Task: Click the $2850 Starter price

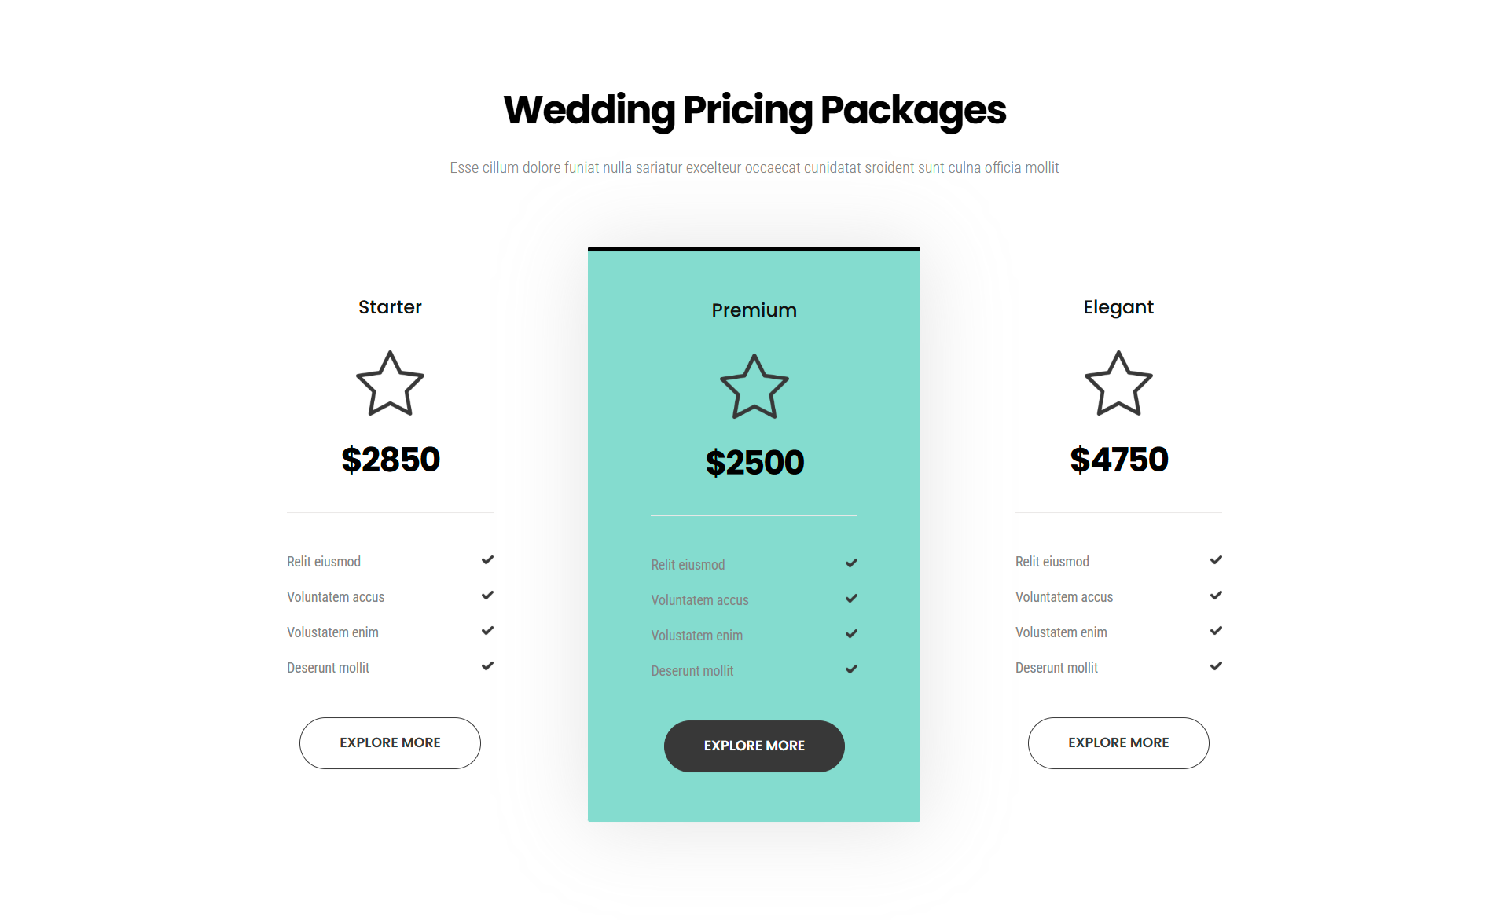Action: (391, 460)
